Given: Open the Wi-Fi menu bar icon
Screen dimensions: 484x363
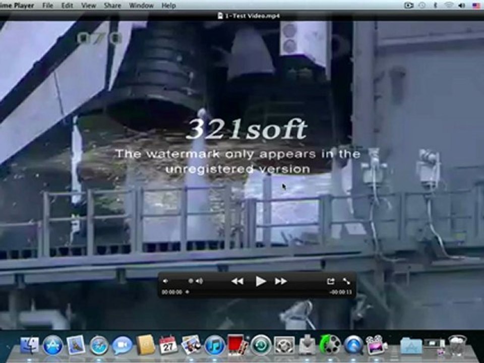Looking at the screenshot, I should point(449,5).
